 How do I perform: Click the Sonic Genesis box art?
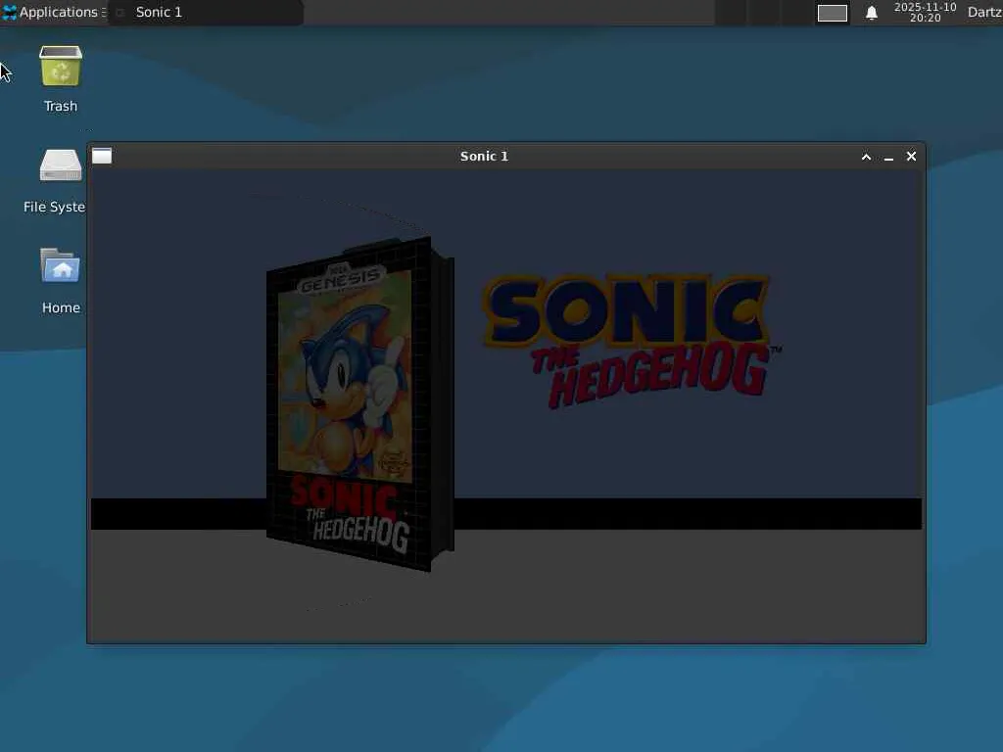360,404
